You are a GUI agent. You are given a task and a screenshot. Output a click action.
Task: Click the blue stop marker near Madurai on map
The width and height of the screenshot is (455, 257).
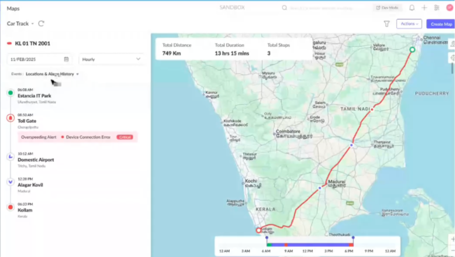point(320,188)
